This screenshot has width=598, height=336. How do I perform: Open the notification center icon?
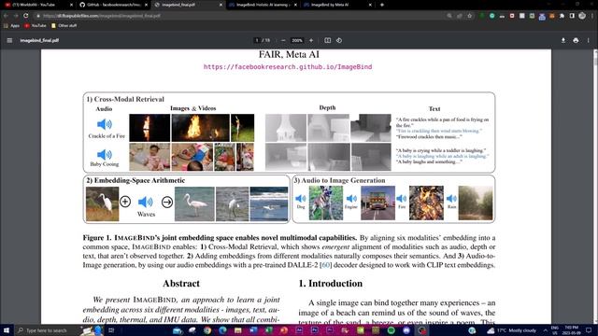[589, 330]
